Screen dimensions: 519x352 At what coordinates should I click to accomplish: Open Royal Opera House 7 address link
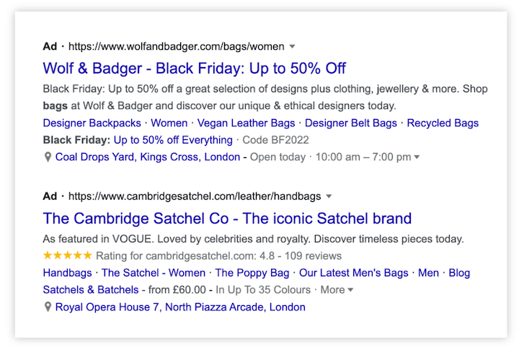(180, 307)
